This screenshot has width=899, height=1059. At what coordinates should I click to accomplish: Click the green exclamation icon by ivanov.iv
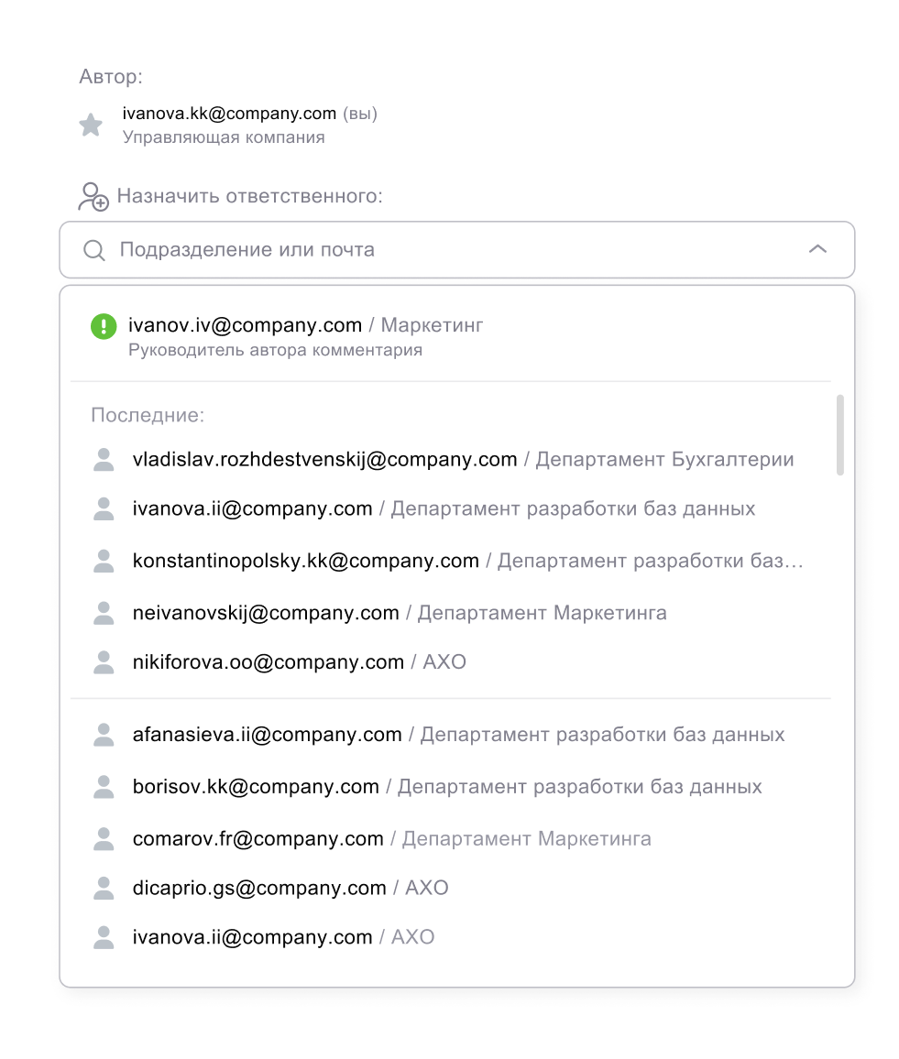pyautogui.click(x=104, y=326)
